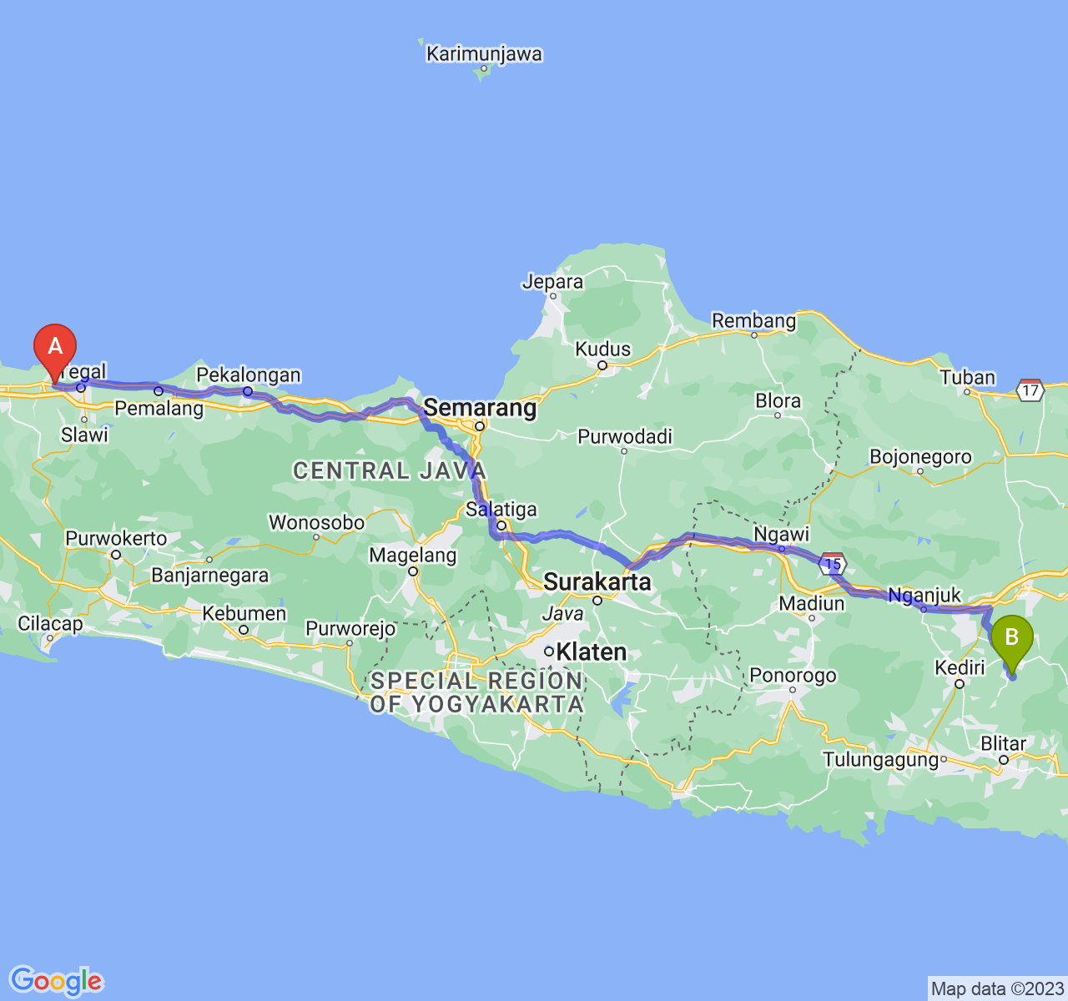Click the Java island label
This screenshot has width=1068, height=1001.
tap(562, 614)
